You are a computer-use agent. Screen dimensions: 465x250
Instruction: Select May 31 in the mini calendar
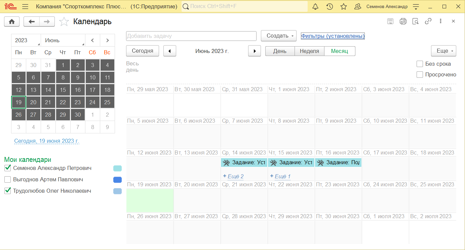(x=48, y=65)
